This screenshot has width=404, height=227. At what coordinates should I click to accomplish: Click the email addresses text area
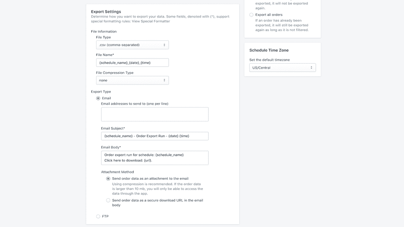pyautogui.click(x=155, y=114)
